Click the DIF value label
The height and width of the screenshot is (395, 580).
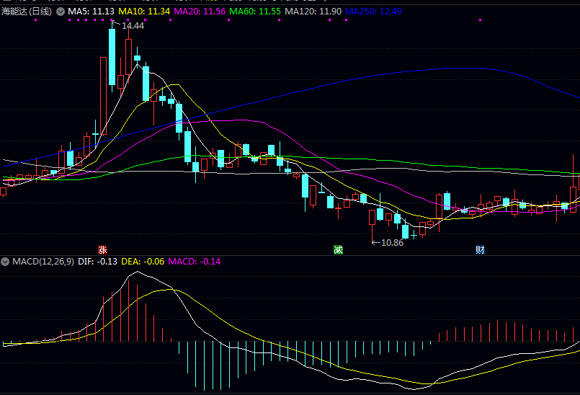(x=97, y=261)
